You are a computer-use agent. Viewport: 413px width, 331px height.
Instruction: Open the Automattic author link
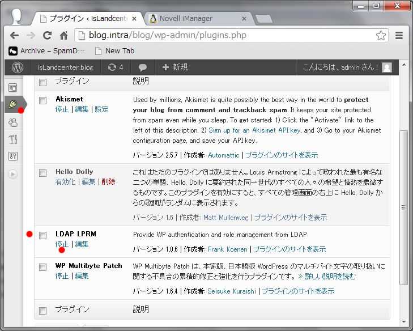[x=224, y=155]
